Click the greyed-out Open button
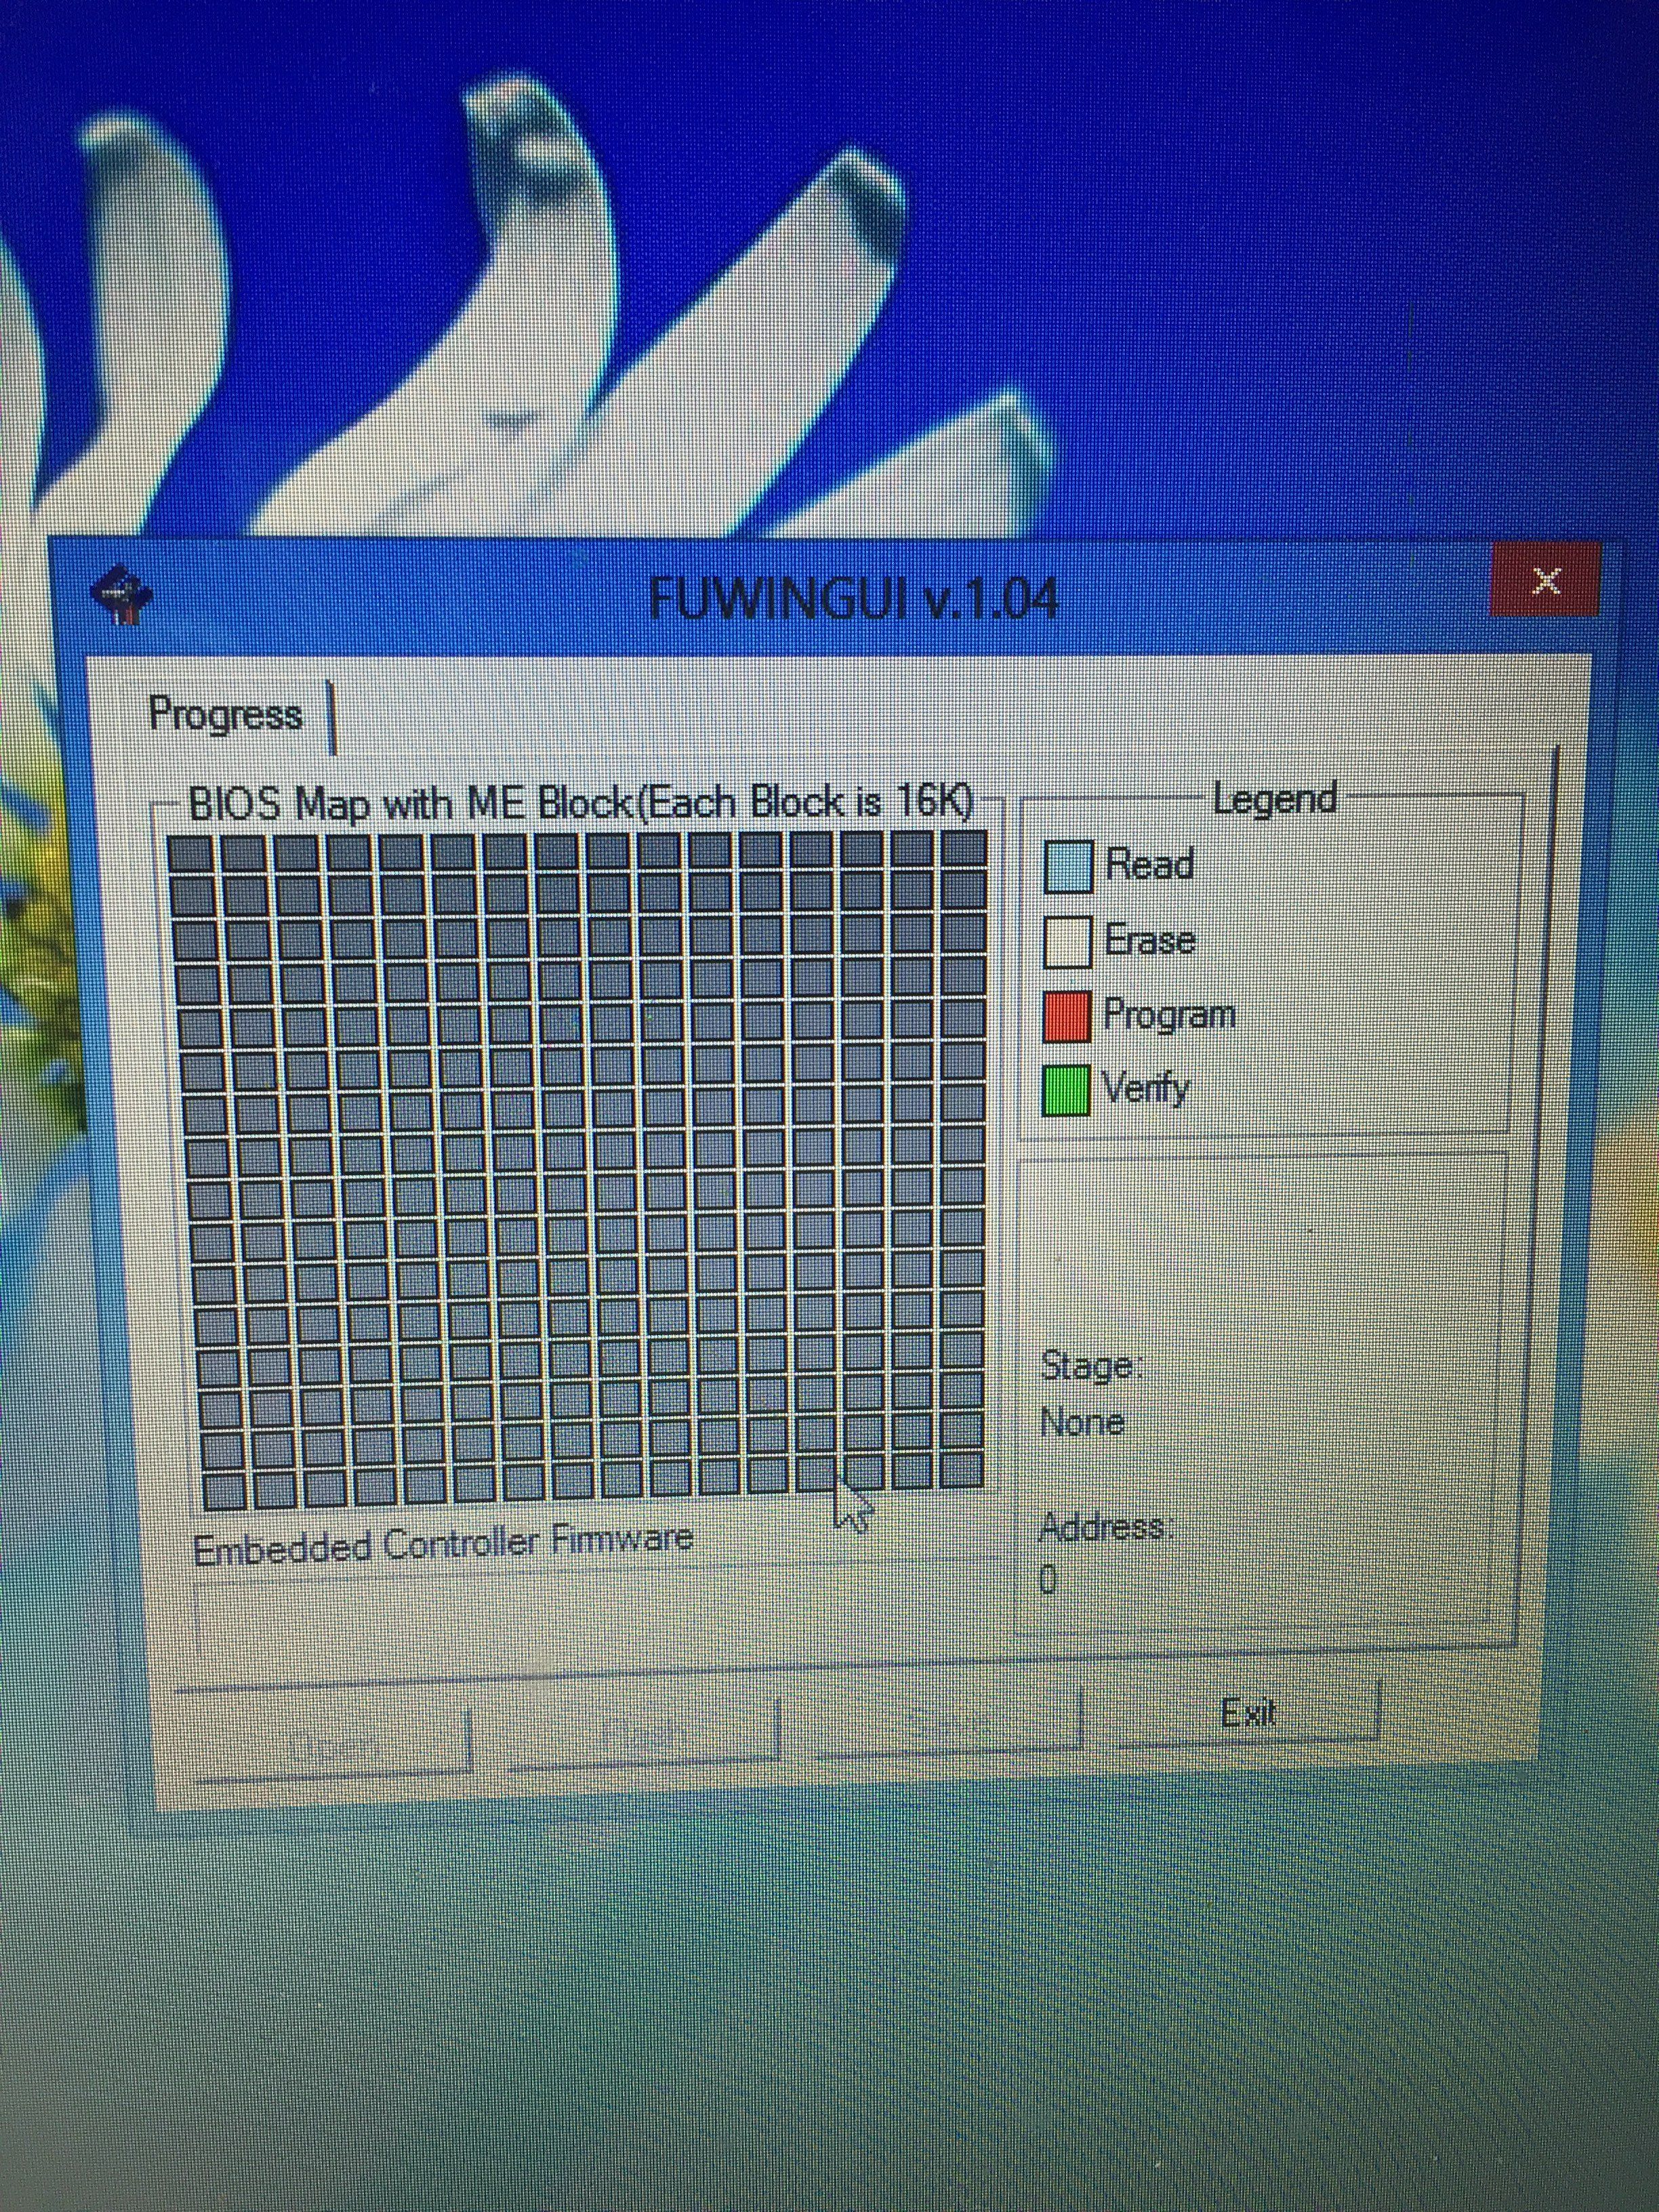The width and height of the screenshot is (1659, 2212). point(333,1745)
